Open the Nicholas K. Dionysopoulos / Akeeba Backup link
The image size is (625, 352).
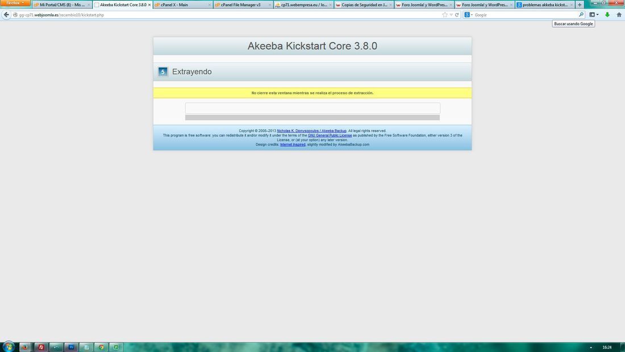click(x=312, y=131)
